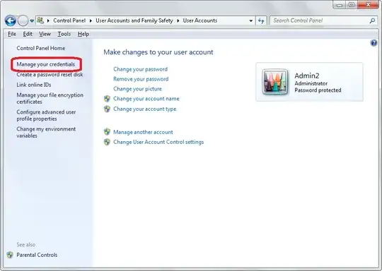Image resolution: width=382 pixels, height=271 pixels.
Task: Click Control Panel in the breadcrumb
Action: tap(69, 20)
